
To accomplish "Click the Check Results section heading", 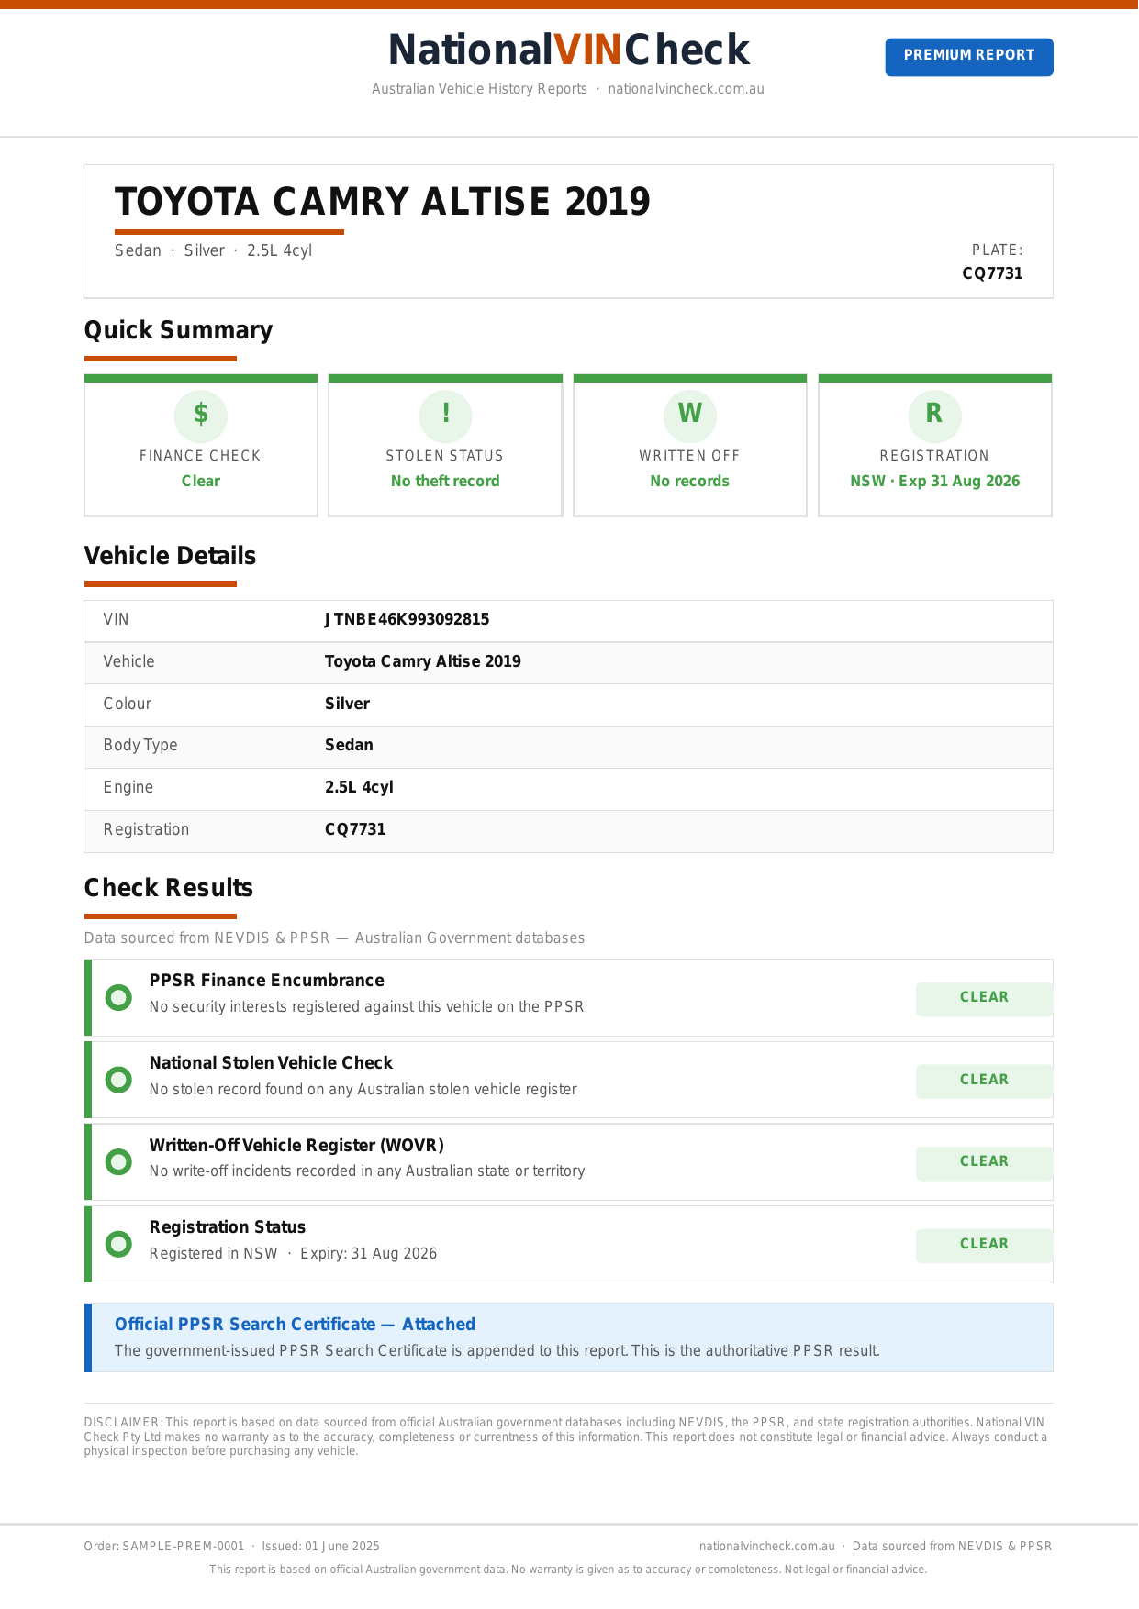I will [x=169, y=888].
